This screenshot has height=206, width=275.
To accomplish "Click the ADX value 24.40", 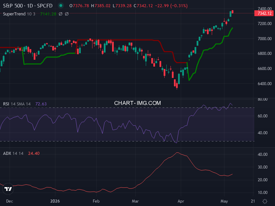I will point(34,153).
